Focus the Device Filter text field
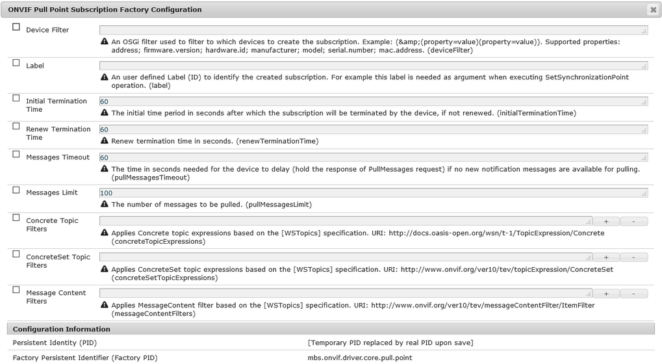662x364 pixels. [374, 30]
